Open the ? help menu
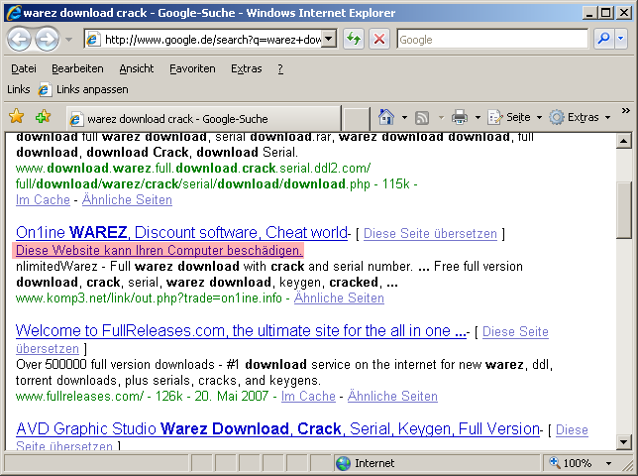 [280, 68]
